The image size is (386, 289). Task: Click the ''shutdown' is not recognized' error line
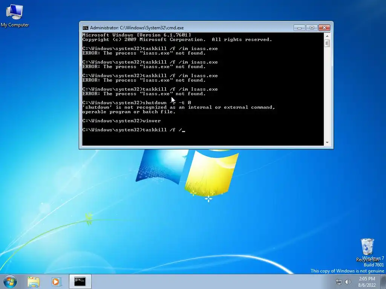click(179, 107)
